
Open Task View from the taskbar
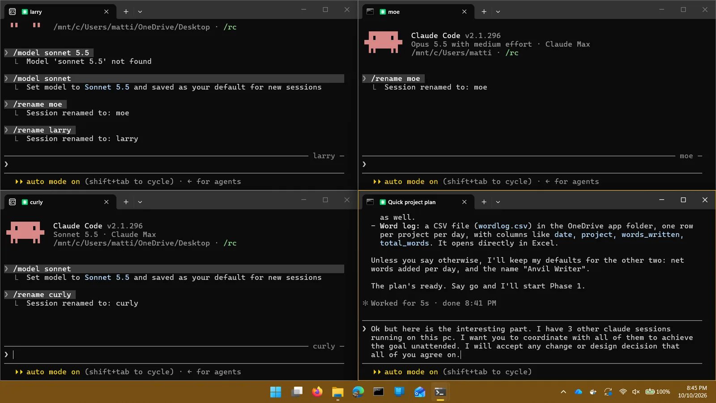click(x=297, y=392)
